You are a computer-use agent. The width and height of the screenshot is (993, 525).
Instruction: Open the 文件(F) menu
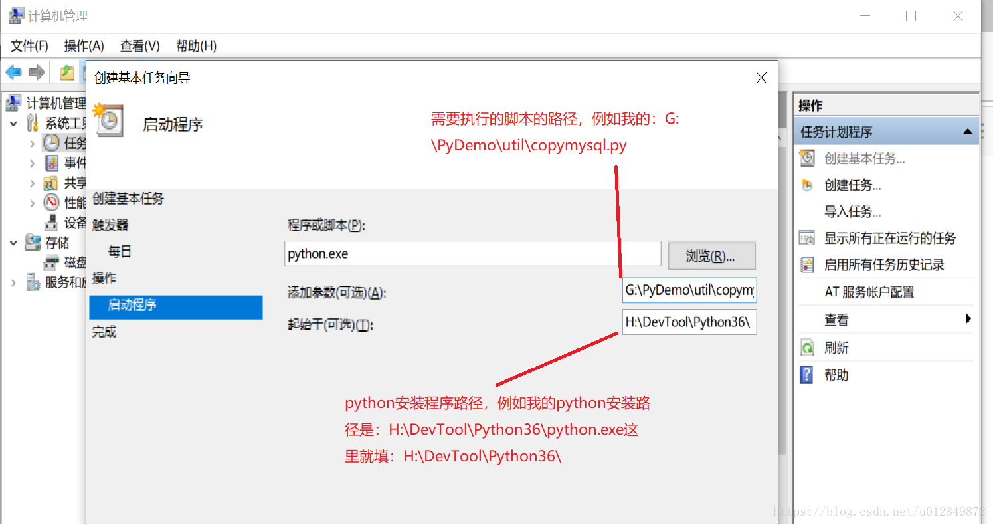coord(30,46)
